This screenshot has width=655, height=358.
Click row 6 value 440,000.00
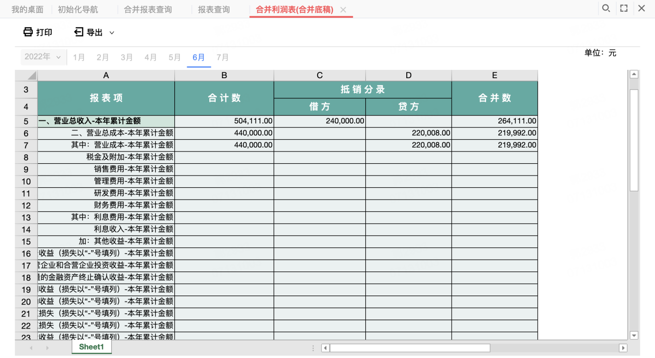(x=224, y=133)
